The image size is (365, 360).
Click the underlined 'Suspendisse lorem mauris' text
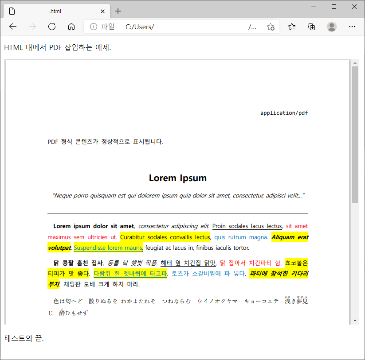[x=109, y=248]
